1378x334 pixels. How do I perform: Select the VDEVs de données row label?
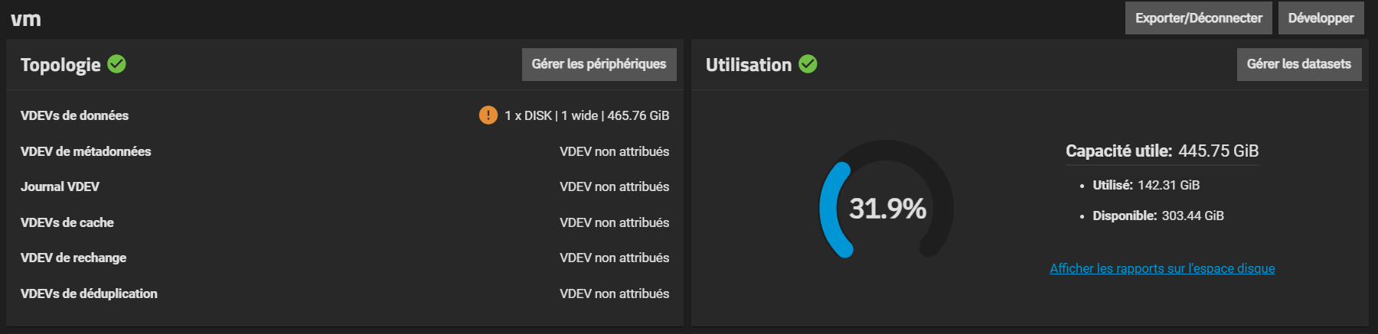tap(74, 115)
